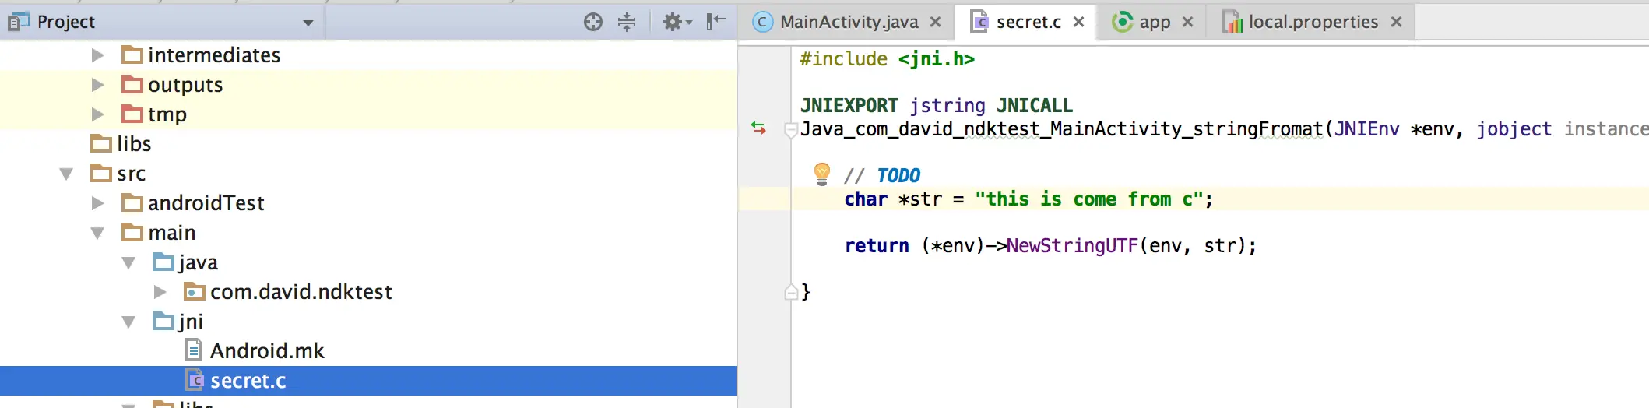Close the local.properties tab
Screen dimensions: 1649x408
pos(1397,22)
